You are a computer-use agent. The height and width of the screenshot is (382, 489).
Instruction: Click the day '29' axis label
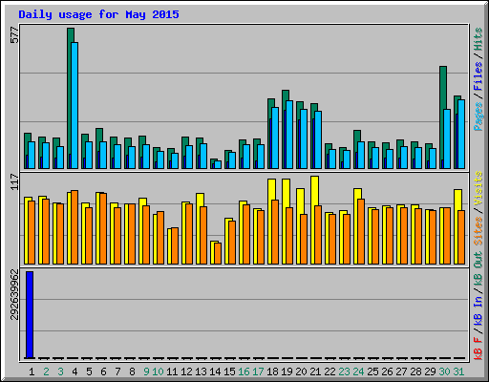pyautogui.click(x=430, y=371)
